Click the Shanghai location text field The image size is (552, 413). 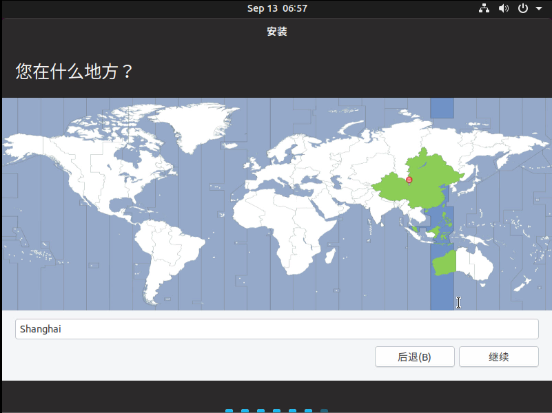pos(277,329)
